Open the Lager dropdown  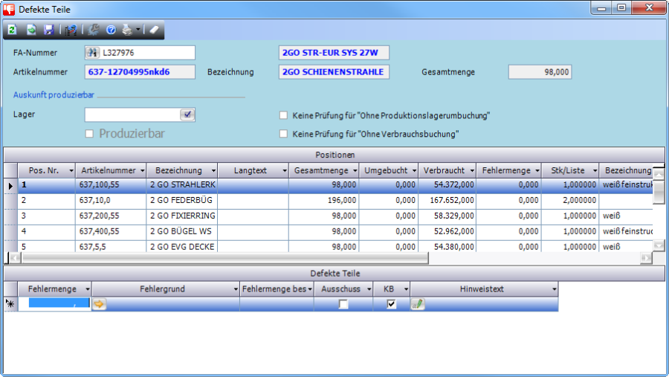click(187, 115)
